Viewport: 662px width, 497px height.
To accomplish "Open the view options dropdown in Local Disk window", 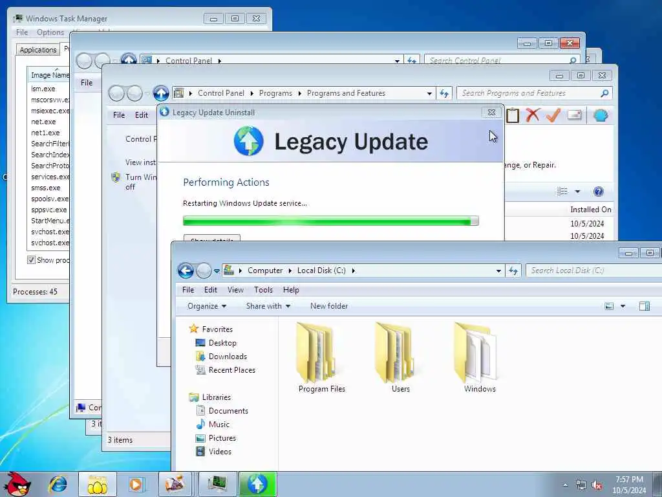I will 623,306.
